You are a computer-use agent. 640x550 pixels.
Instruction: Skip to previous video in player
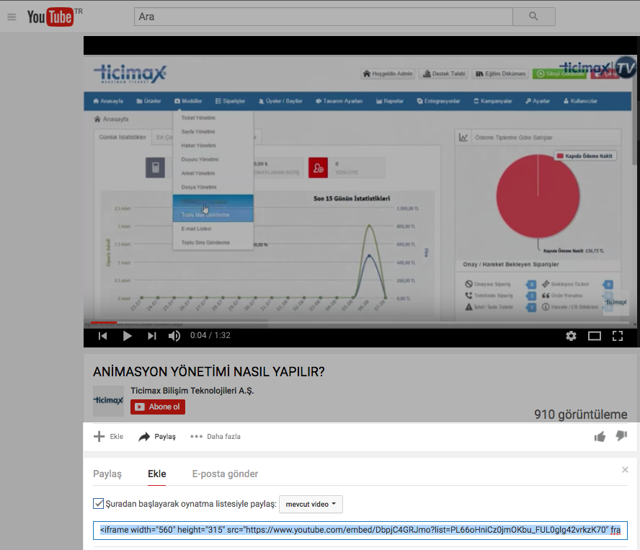coord(102,336)
